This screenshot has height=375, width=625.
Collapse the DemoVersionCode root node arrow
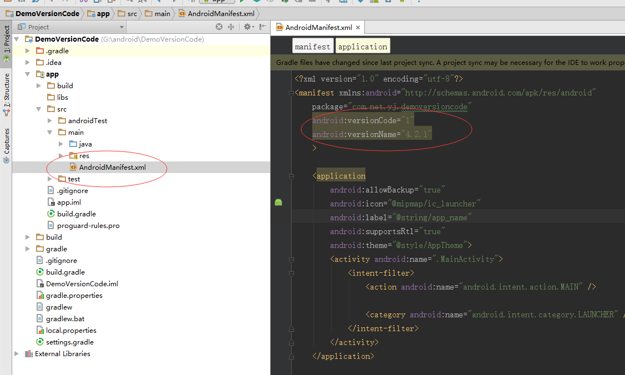(x=17, y=39)
